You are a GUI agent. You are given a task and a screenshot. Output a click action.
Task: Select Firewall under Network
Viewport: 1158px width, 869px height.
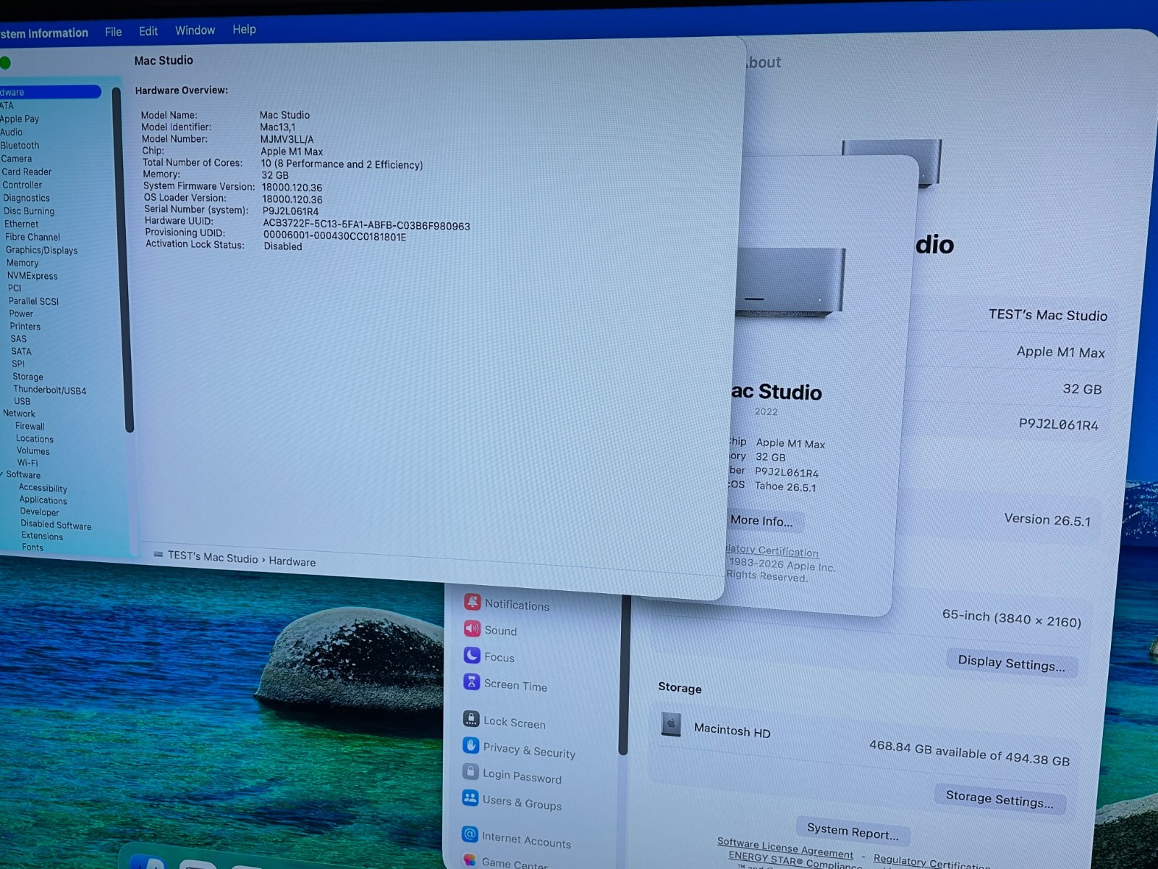click(30, 427)
